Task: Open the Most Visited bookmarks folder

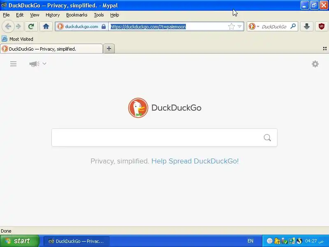Action: (x=18, y=39)
